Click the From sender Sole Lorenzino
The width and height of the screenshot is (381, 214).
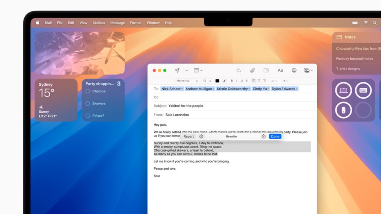pyautogui.click(x=177, y=115)
